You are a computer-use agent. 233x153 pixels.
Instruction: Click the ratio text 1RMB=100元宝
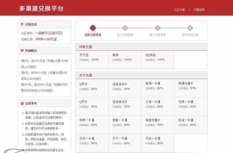click(46, 39)
